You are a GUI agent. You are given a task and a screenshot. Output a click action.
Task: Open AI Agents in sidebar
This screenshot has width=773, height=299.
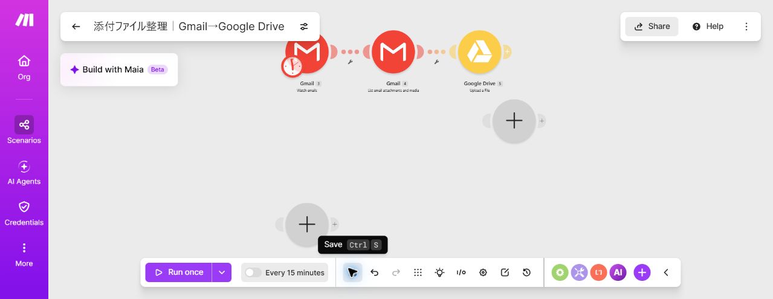coord(24,172)
